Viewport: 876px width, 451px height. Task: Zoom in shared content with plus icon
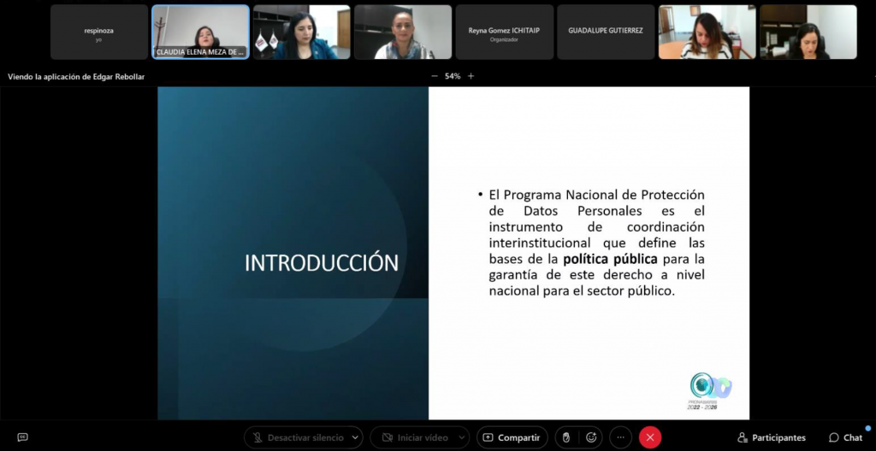pos(471,76)
